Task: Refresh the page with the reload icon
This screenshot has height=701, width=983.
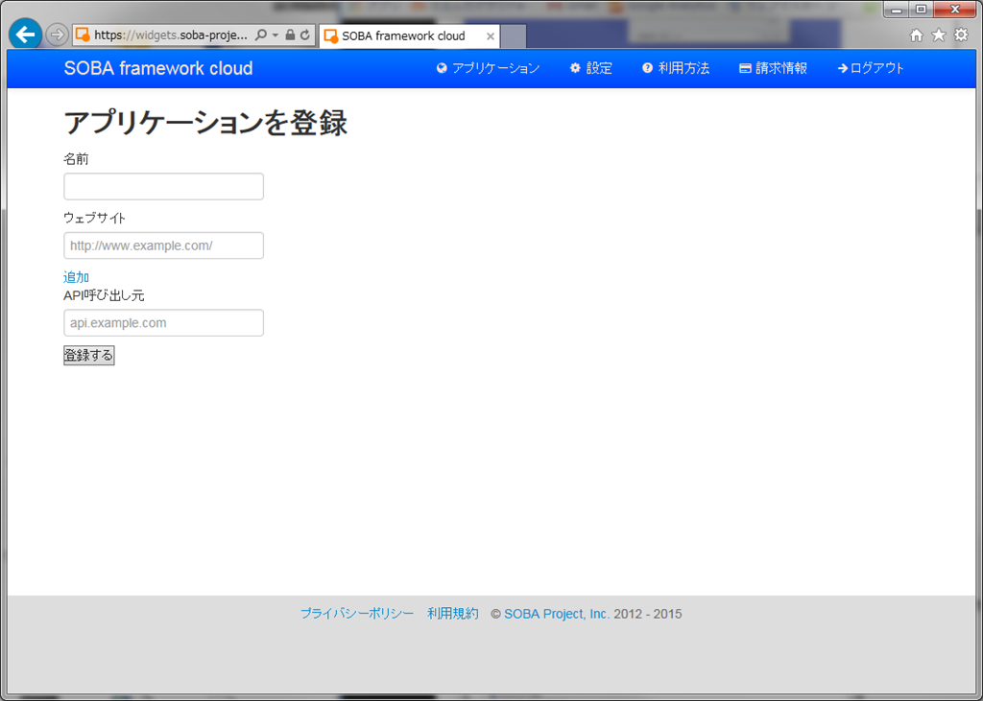Action: coord(305,35)
